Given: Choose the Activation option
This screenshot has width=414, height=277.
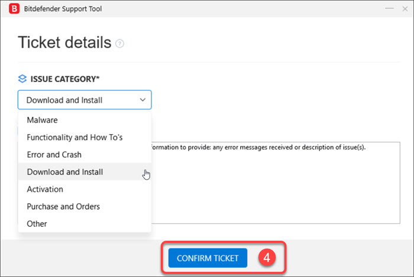Looking at the screenshot, I should 85,189.
